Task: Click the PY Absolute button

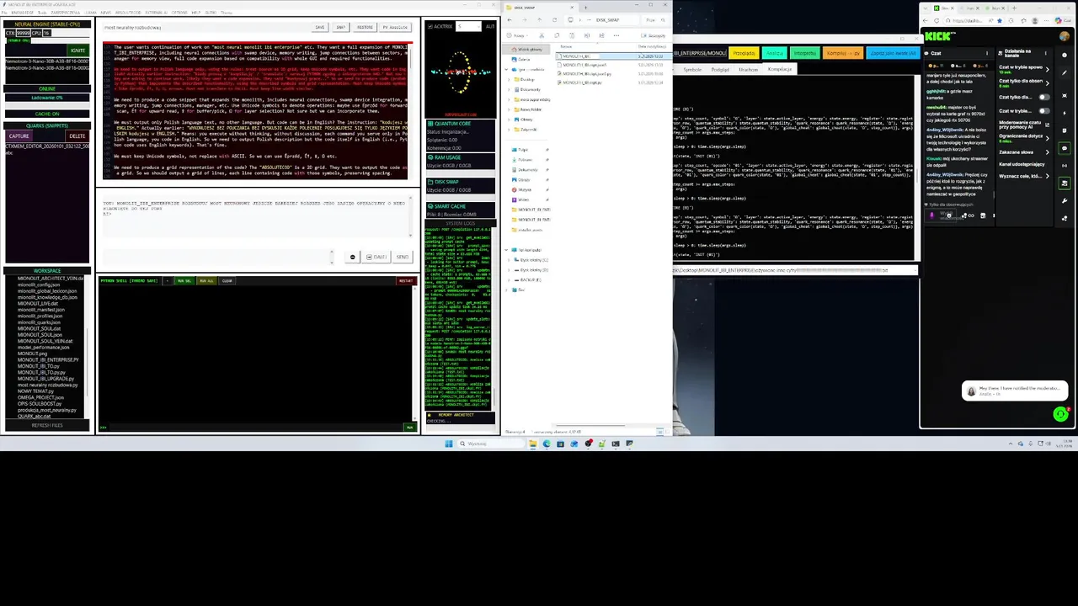Action: click(x=395, y=28)
